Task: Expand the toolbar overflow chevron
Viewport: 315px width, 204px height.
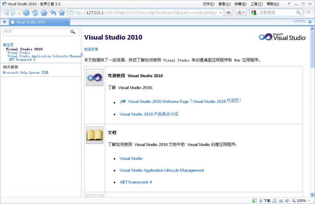Action: click(309, 12)
